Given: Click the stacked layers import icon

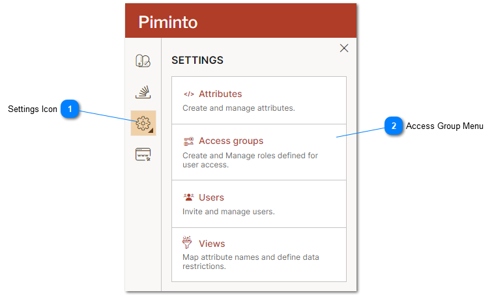Looking at the screenshot, I should pos(143,92).
